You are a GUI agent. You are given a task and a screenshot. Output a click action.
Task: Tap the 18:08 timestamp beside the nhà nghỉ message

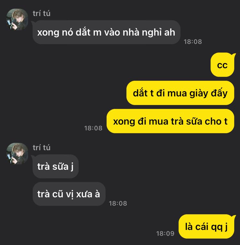[193, 42]
